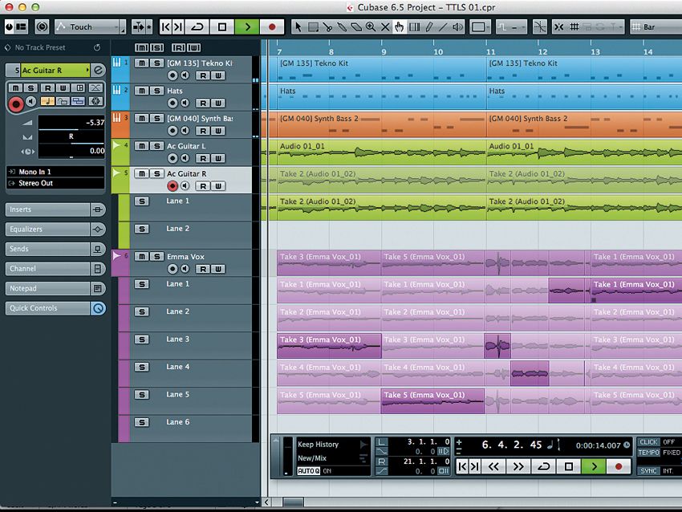The height and width of the screenshot is (512, 682).
Task: Select the Scissors split tool
Action: tap(328, 26)
